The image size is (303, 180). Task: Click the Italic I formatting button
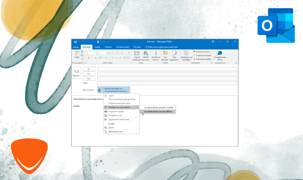coord(92,58)
